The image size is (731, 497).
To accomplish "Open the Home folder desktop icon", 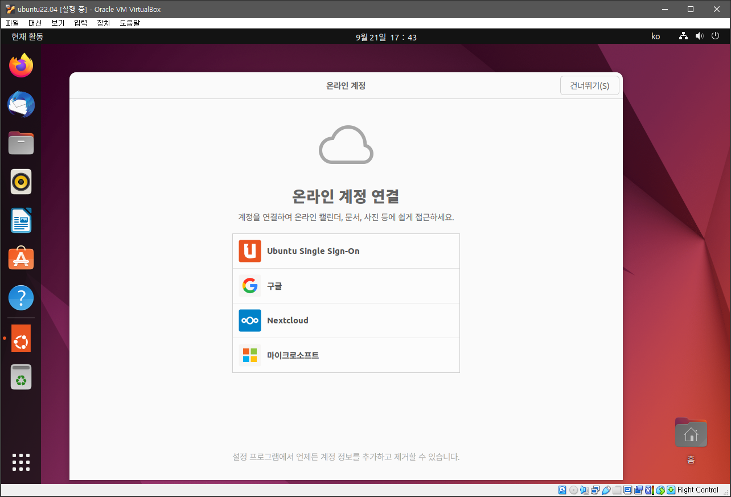I will [x=691, y=433].
